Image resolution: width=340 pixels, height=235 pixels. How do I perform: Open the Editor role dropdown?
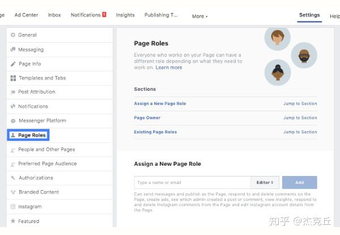tap(265, 182)
